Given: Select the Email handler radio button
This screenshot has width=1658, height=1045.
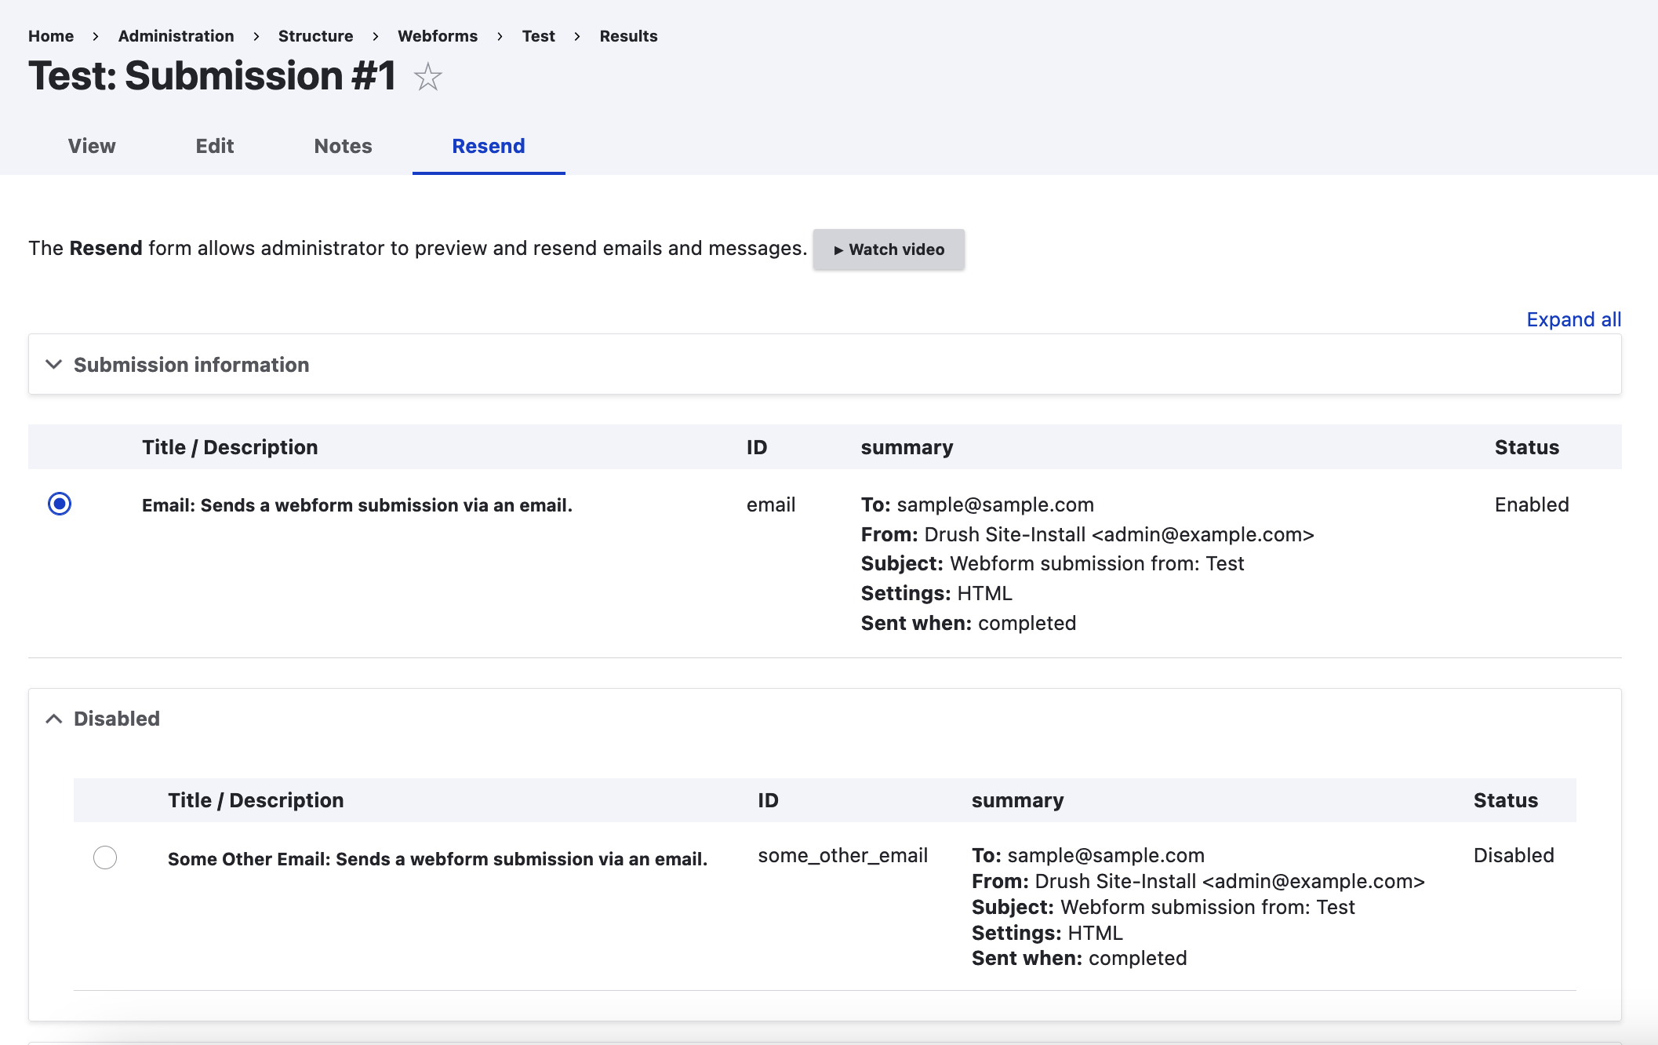Looking at the screenshot, I should coord(60,504).
